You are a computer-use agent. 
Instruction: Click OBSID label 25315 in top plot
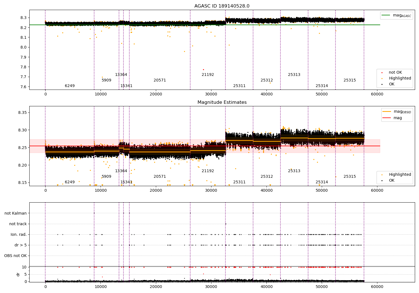pyautogui.click(x=350, y=80)
